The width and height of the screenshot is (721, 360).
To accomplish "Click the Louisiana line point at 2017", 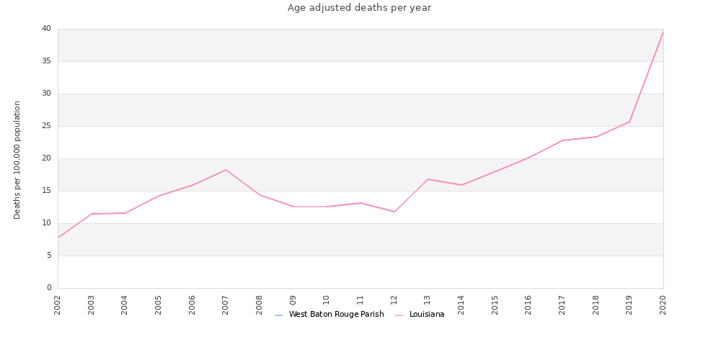I will pyautogui.click(x=562, y=140).
